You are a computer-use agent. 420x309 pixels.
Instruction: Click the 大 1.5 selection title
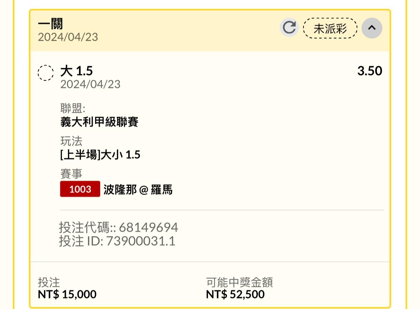pos(76,71)
